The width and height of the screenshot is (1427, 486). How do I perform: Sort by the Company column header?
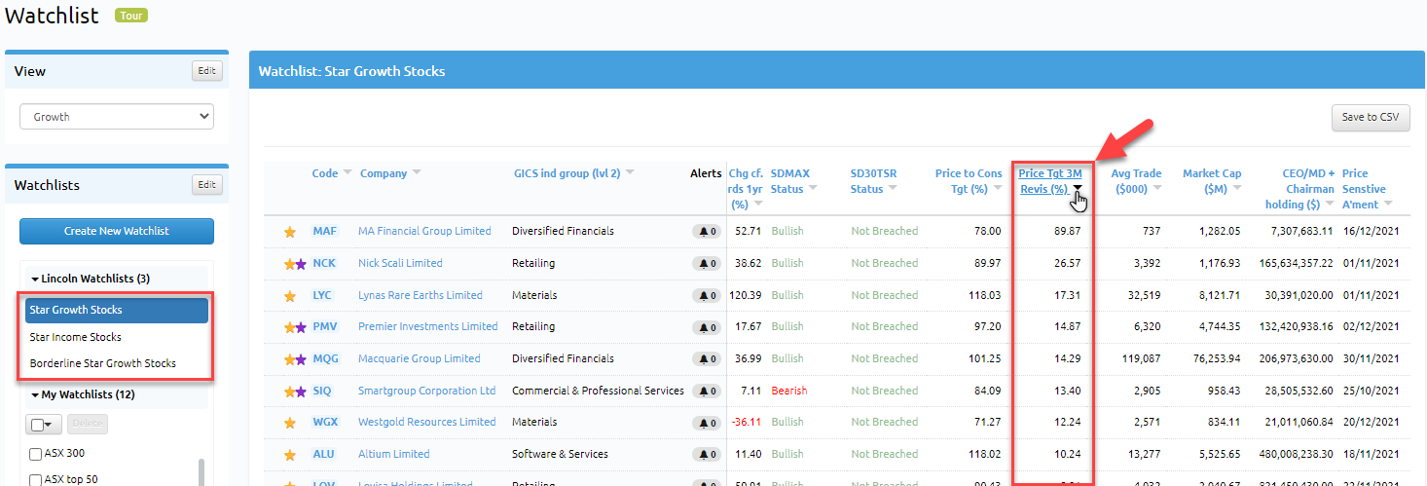click(390, 173)
